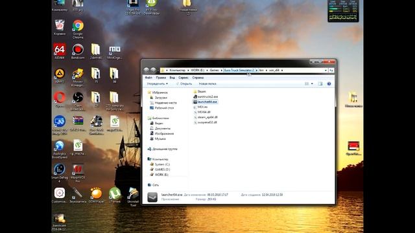
Task: Open the AIMP desktop shortcut
Action: [60, 76]
